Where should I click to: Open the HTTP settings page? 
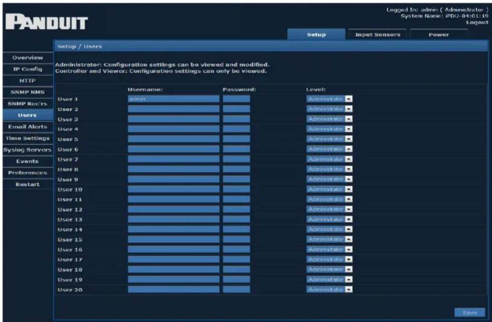click(27, 81)
